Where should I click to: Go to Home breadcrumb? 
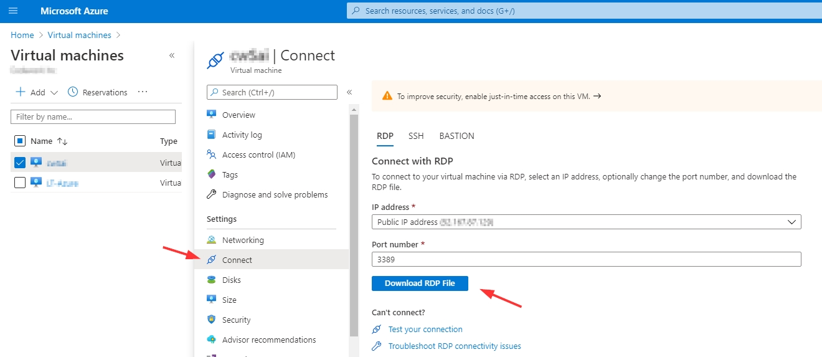coord(22,36)
